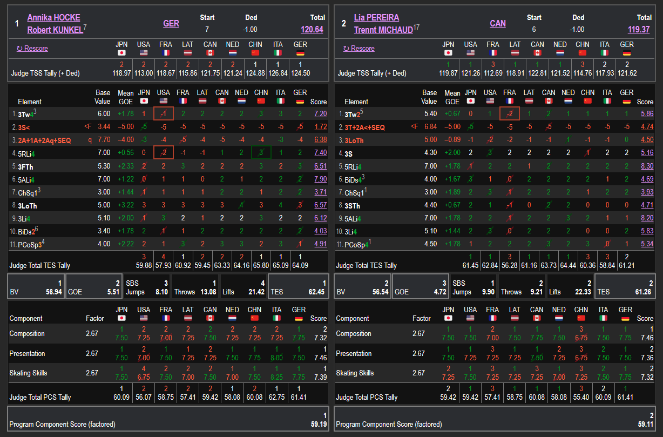663x437 pixels.
Task: Click Italy flag in Hocke/Kunkel component table header
Action: tap(277, 318)
